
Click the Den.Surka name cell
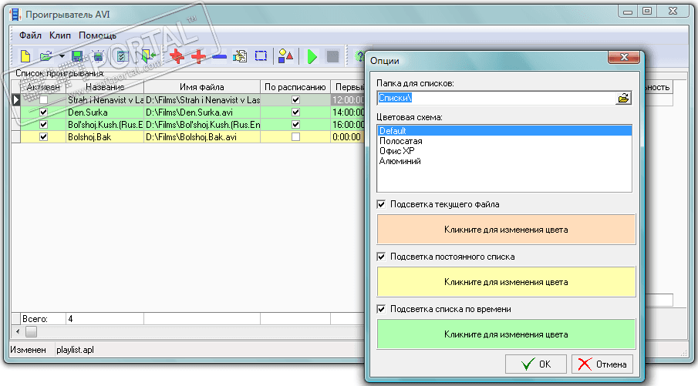coord(105,112)
